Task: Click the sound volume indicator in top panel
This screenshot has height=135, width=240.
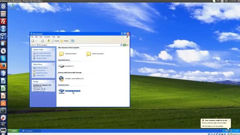Action: pos(226,1)
